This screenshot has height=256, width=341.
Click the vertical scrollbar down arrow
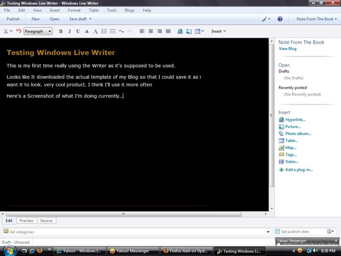272,209
